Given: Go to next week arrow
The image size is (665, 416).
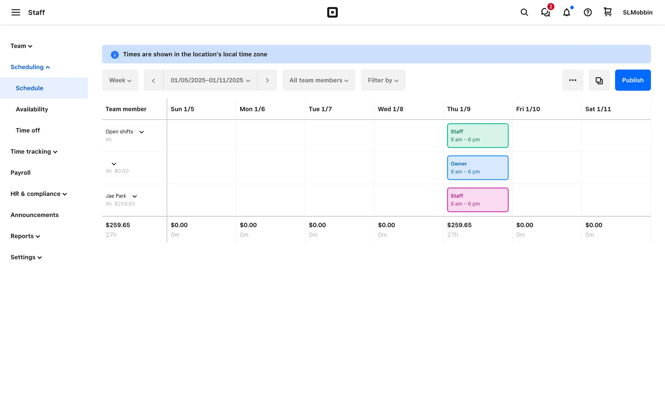Looking at the screenshot, I should 267,80.
